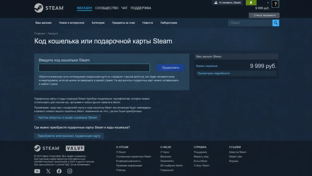Screen dimensions: 312x176
Task: Open Частые вопросы о кодах кошелька
Action: (67, 118)
